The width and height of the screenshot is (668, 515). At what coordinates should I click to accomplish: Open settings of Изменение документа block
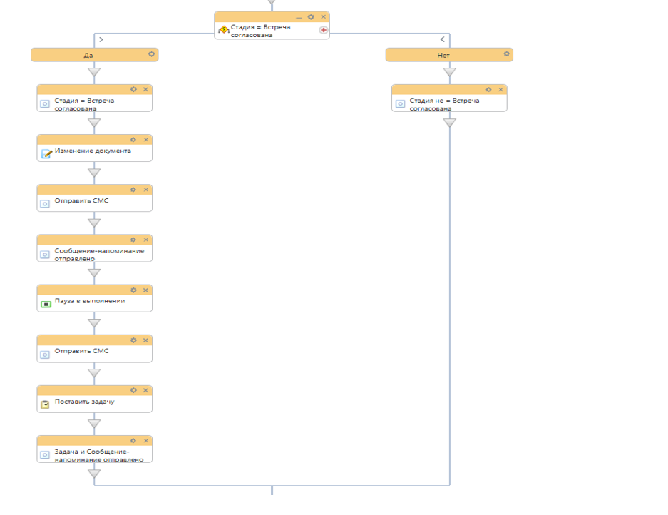point(133,140)
